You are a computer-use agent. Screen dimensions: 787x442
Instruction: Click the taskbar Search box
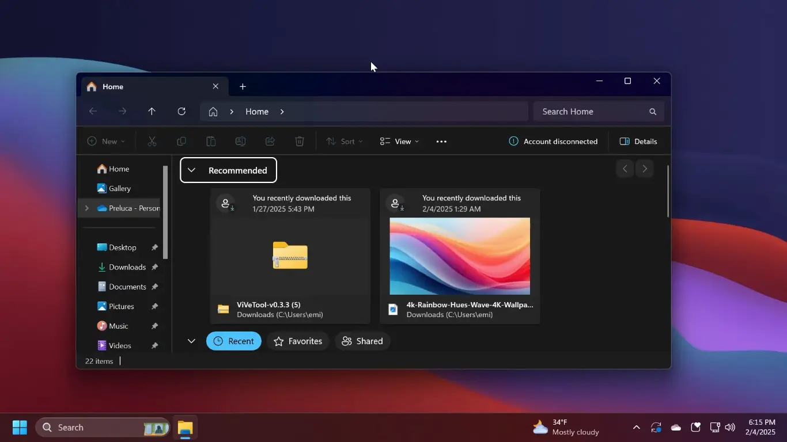(x=103, y=428)
